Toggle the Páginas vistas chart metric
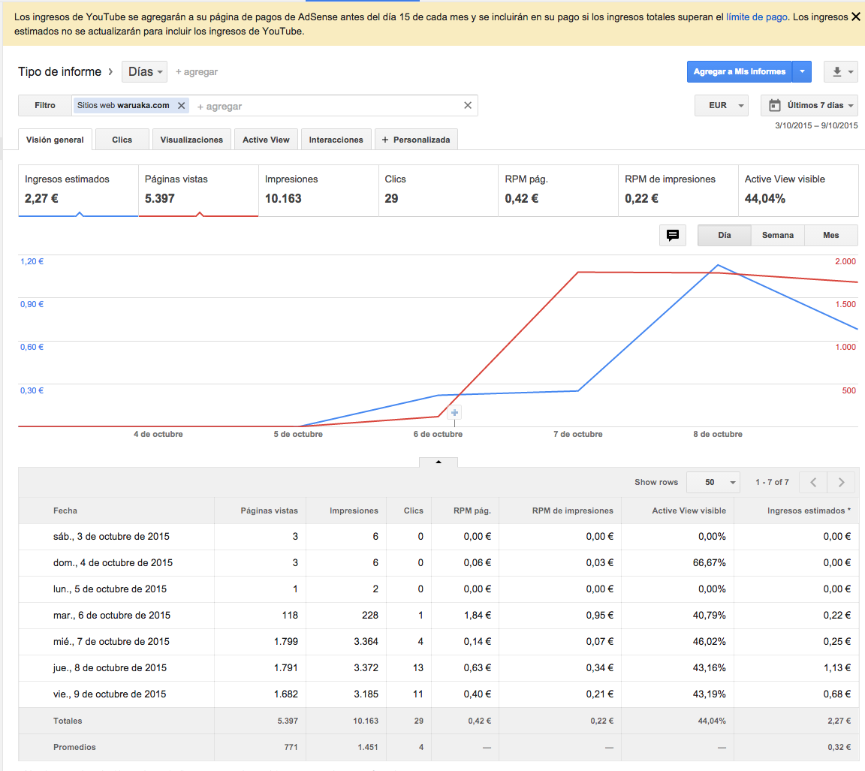This screenshot has height=771, width=865. pyautogui.click(x=198, y=190)
